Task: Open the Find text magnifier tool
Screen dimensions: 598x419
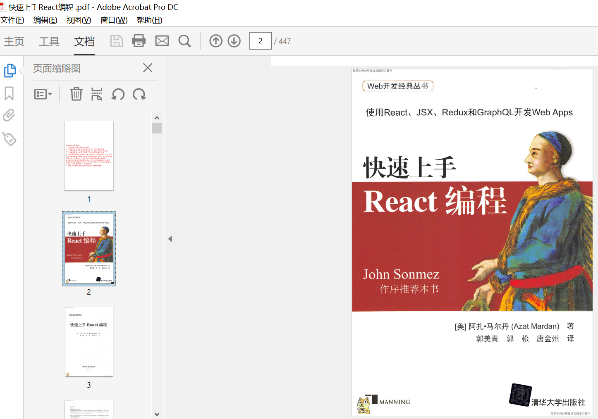Action: point(184,41)
